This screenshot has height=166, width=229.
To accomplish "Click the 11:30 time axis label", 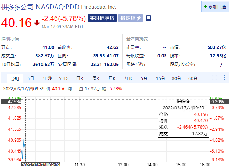I will pos(80,165).
